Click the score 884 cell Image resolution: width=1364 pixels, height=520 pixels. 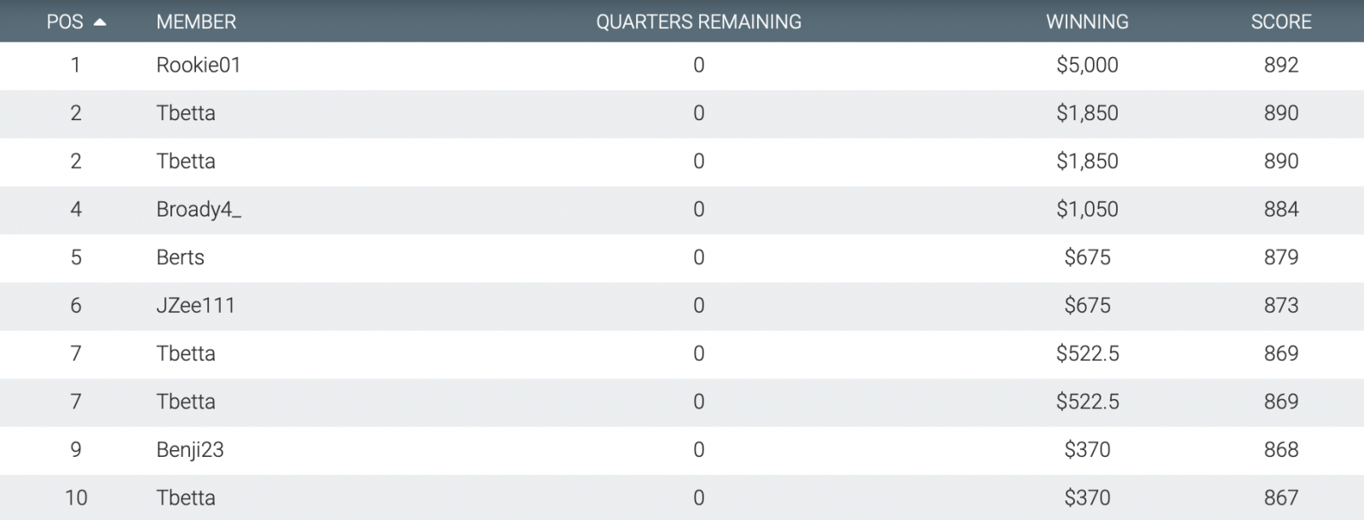[x=1280, y=210]
